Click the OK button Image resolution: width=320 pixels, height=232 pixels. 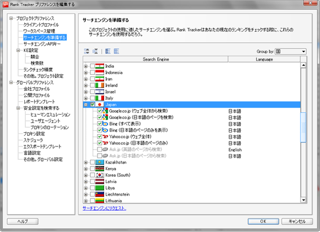(263, 221)
